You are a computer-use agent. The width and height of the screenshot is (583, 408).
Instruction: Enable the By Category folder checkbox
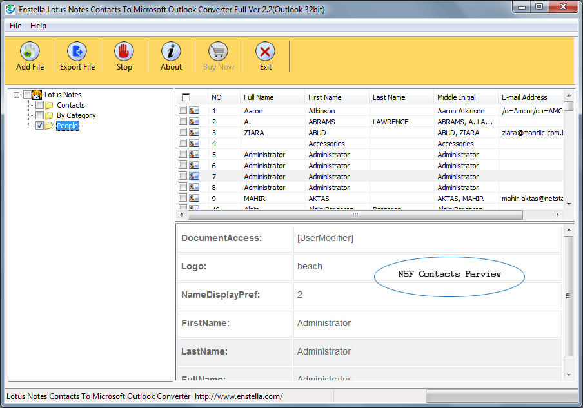point(40,115)
